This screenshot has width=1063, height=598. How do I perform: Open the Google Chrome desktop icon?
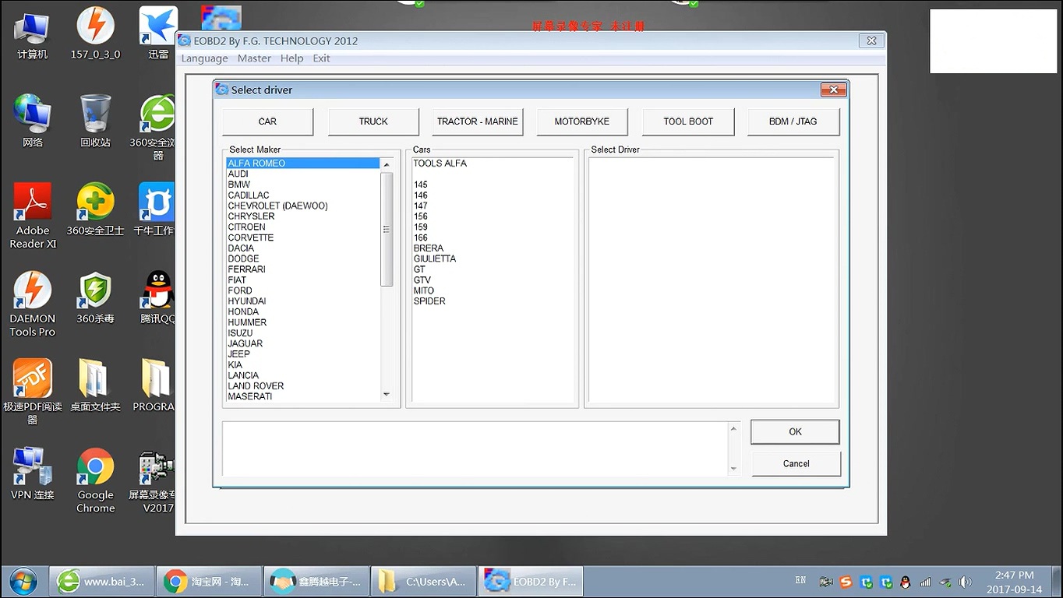tap(95, 480)
